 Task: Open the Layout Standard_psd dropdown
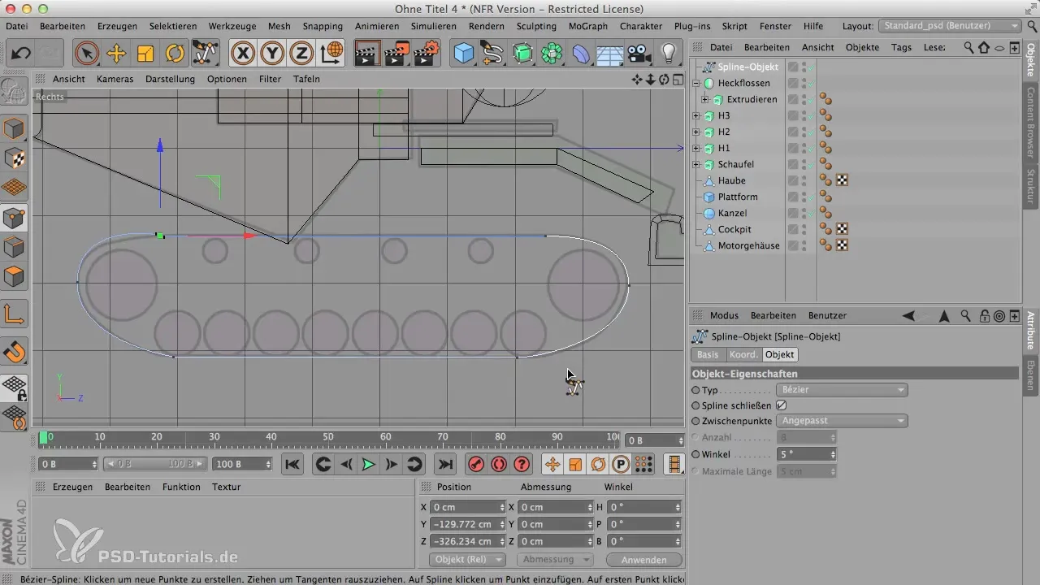point(951,26)
